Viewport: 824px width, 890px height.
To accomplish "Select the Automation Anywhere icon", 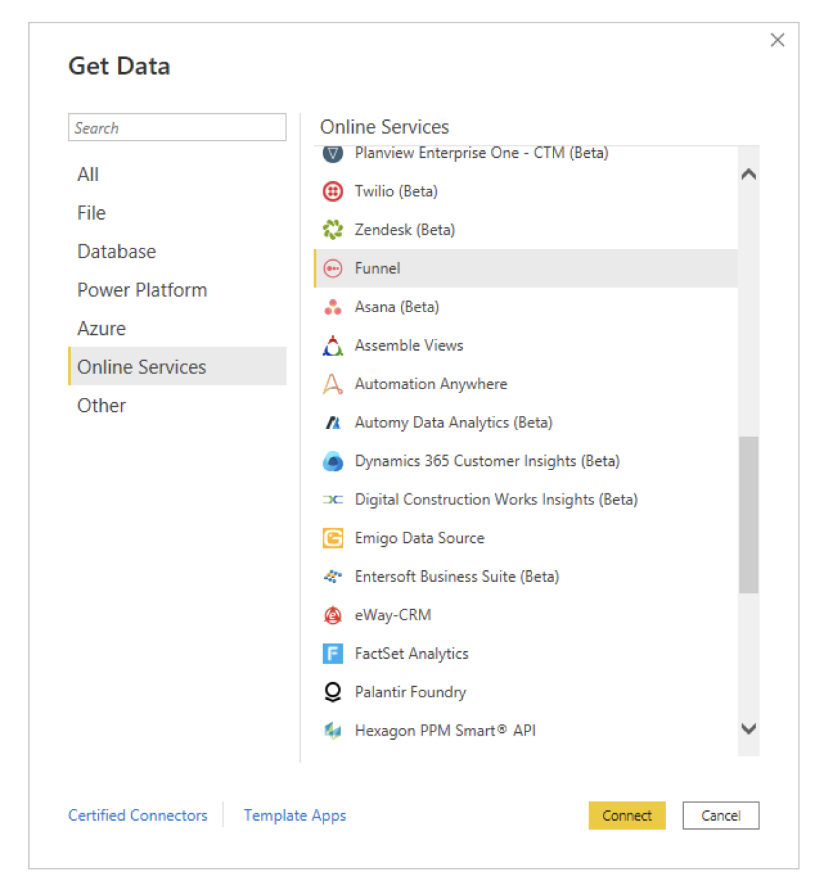I will tap(332, 384).
